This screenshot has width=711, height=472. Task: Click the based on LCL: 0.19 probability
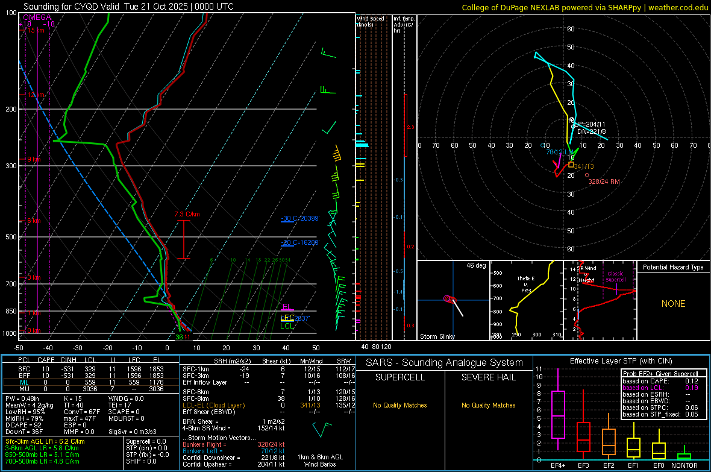660,388
